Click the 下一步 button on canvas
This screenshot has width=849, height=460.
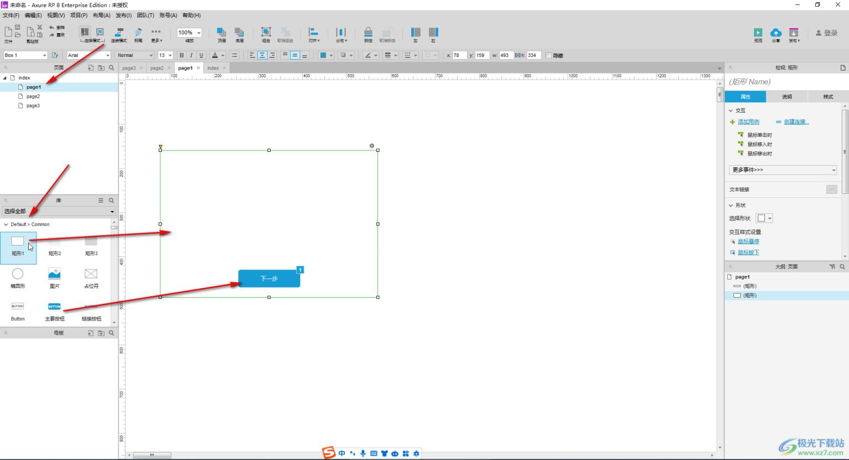pos(269,278)
